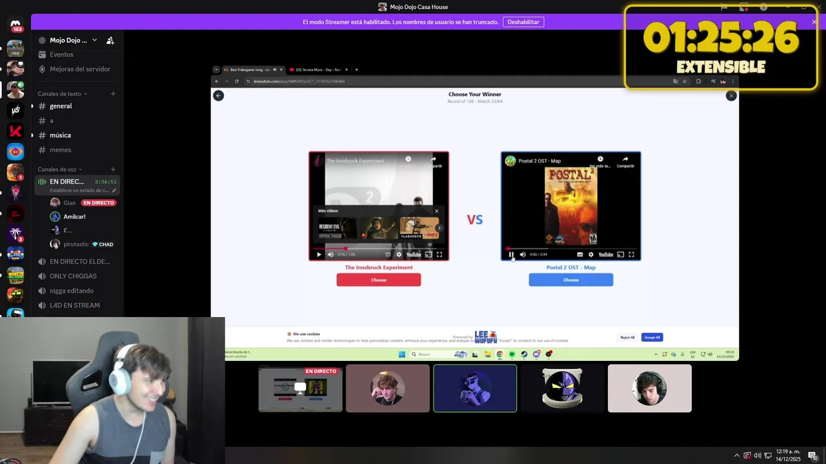Open the Windows notifications bell

pyautogui.click(x=812, y=456)
